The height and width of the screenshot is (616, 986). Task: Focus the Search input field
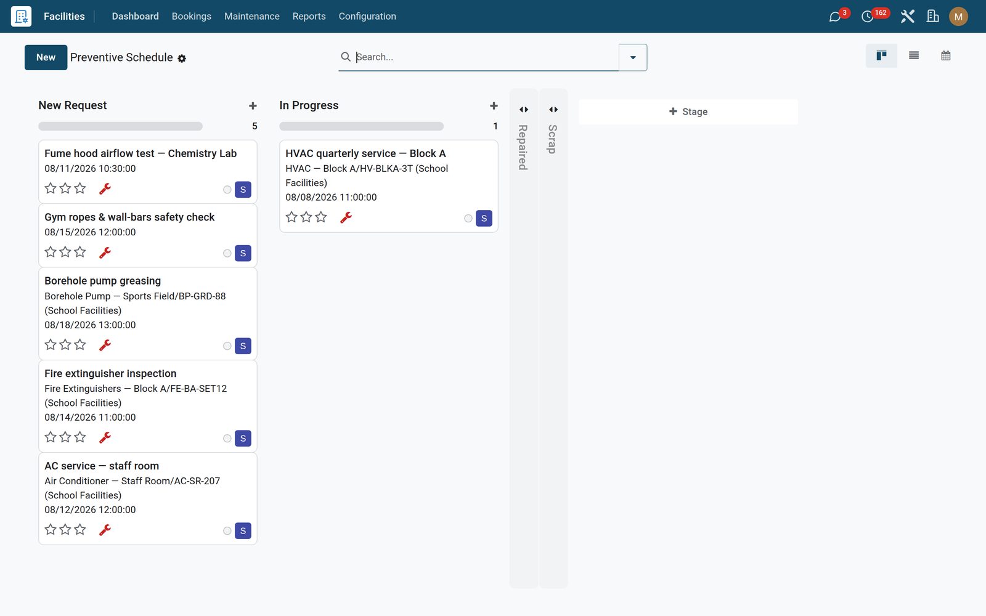(486, 57)
